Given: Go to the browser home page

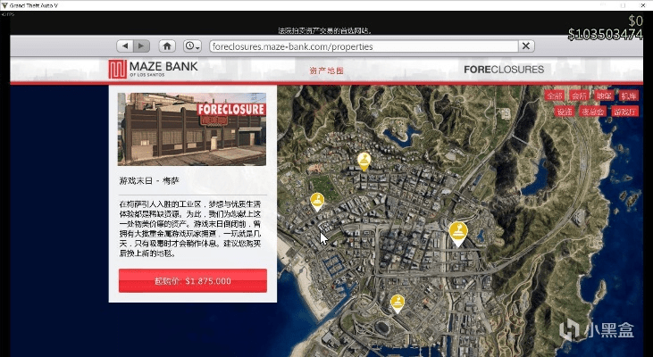Looking at the screenshot, I should click(167, 46).
